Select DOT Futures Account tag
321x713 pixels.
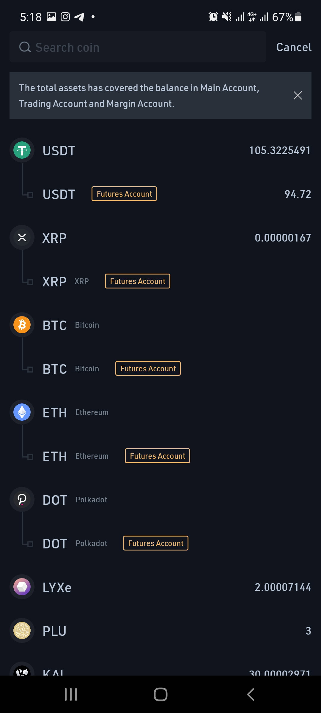tap(156, 543)
